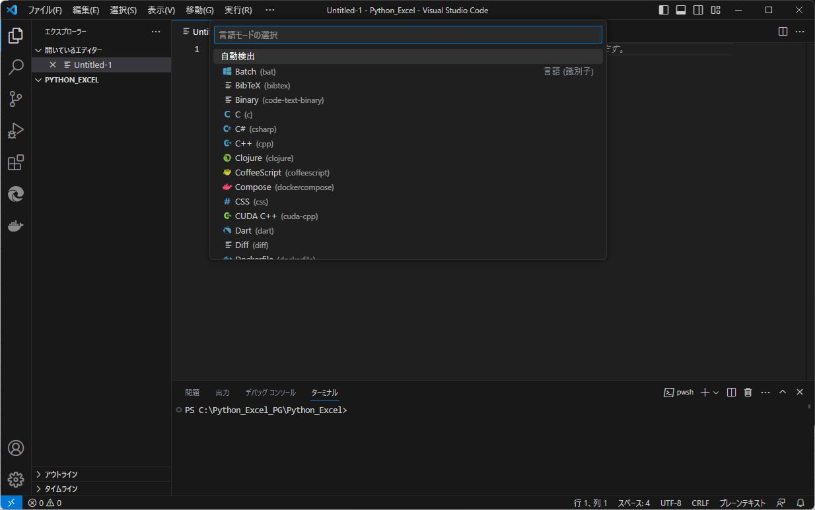Select Auto Detect language option
Image resolution: width=815 pixels, height=510 pixels.
pos(408,57)
